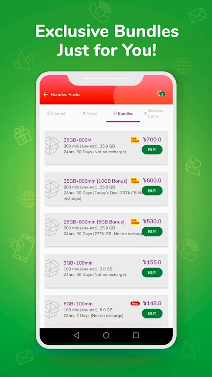Buy the ৳148.0 6GB+100min bundle
This screenshot has width=212, height=377.
click(152, 313)
